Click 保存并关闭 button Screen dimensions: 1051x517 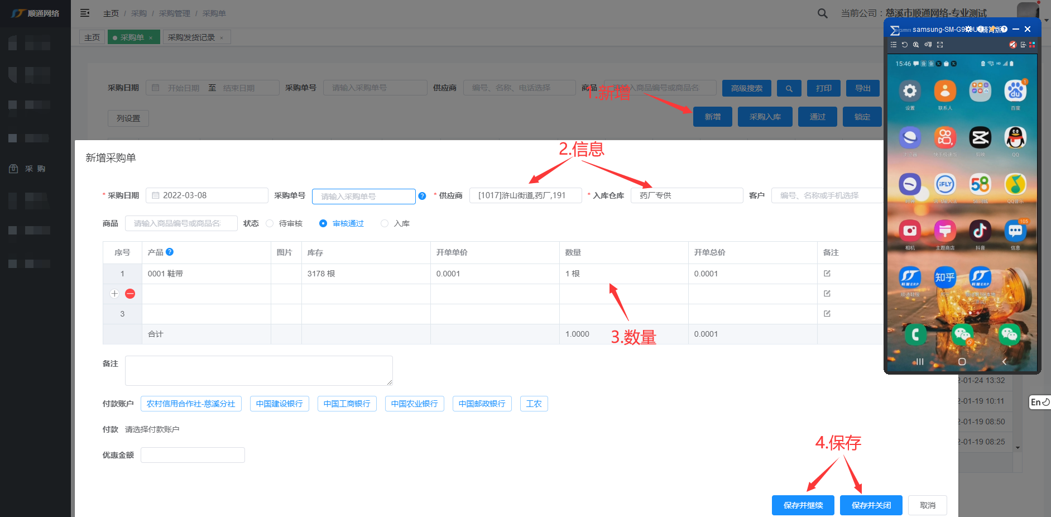[x=871, y=505]
